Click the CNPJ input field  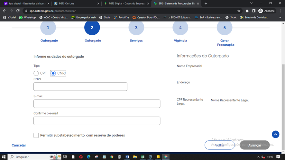[80, 87]
